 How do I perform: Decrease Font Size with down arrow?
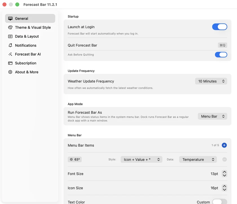225,176
